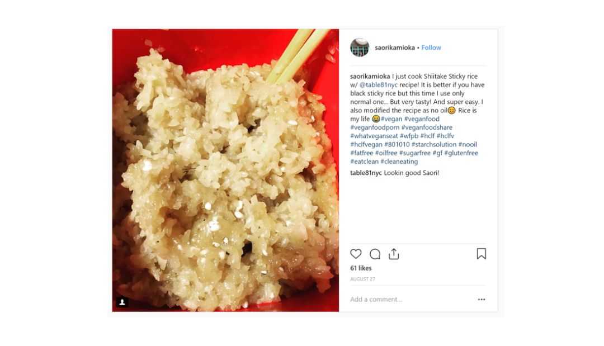604x346 pixels.
Task: Follow saorikamioka
Action: pyautogui.click(x=431, y=48)
